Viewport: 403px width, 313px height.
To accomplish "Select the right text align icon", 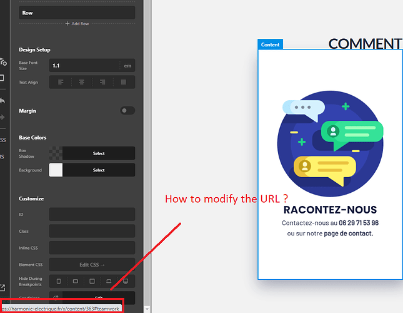I will click(102, 82).
